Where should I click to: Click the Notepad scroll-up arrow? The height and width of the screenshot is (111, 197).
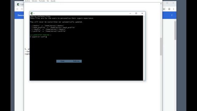pos(161,4)
